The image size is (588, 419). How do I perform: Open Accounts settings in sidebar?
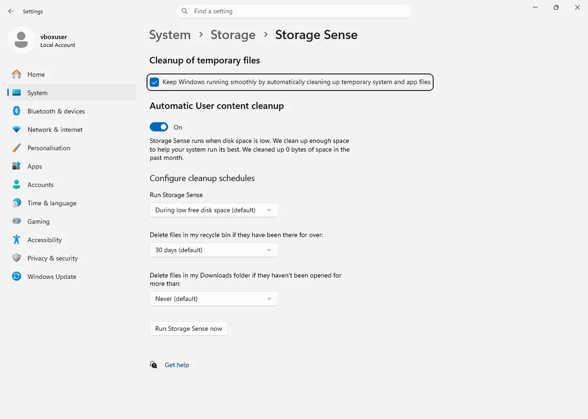click(x=72, y=184)
